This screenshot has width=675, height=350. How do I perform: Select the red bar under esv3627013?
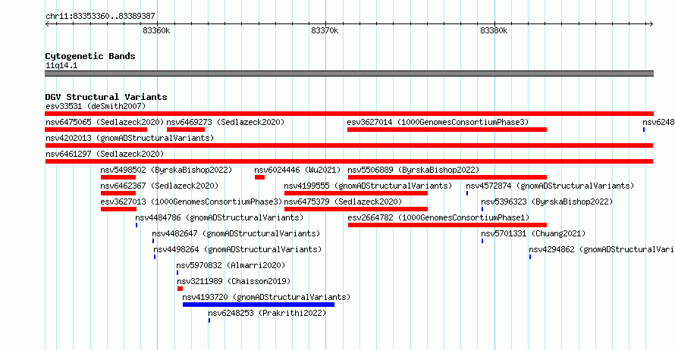119,209
